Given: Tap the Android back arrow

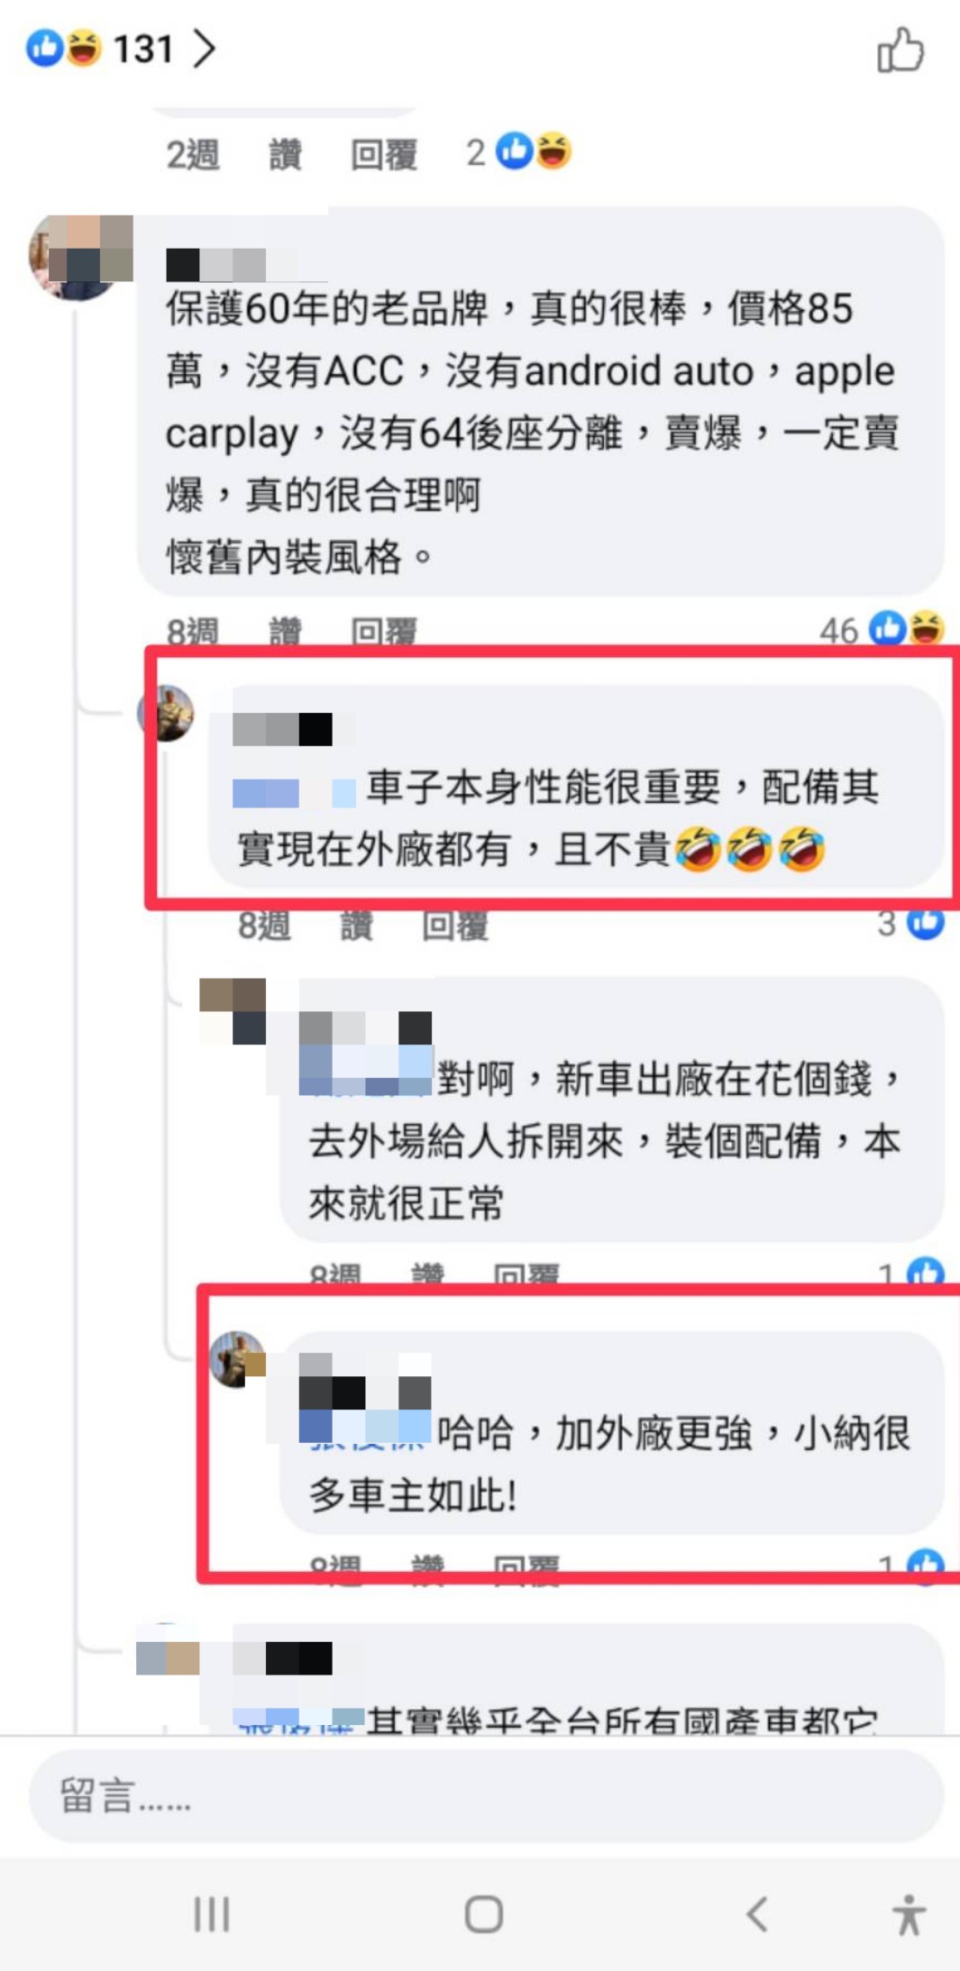Looking at the screenshot, I should [757, 1914].
